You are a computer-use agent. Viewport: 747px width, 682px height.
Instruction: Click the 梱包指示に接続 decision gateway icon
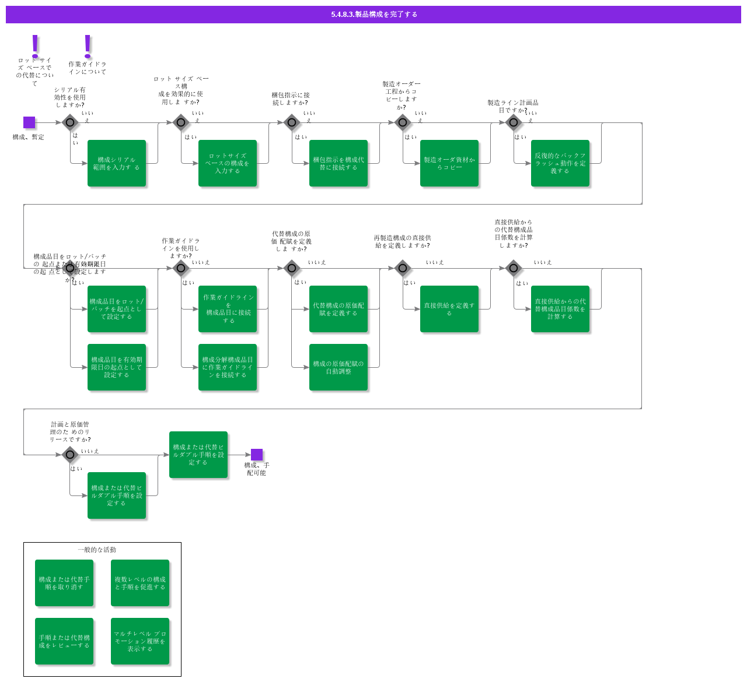291,122
